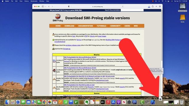Open Messages from the Dock

point(23,102)
